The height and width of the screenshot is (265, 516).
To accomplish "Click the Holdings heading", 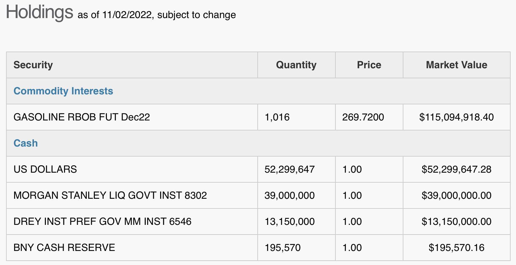I will 40,12.
